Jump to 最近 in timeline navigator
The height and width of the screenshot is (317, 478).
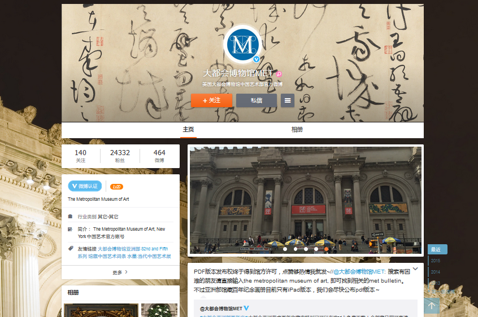[x=437, y=249]
